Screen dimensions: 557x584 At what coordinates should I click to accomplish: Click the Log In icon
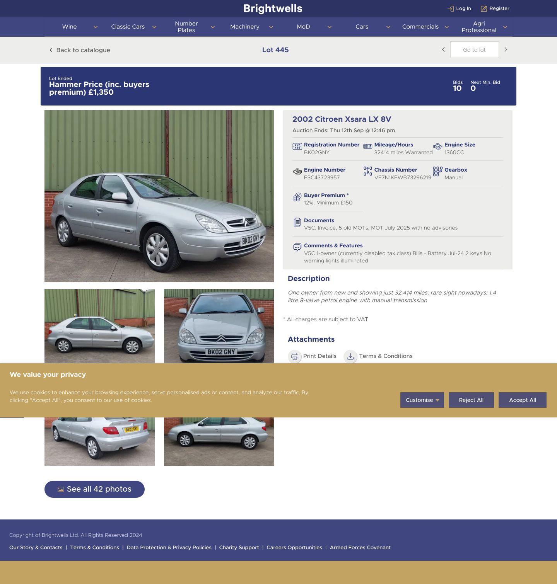coord(451,9)
